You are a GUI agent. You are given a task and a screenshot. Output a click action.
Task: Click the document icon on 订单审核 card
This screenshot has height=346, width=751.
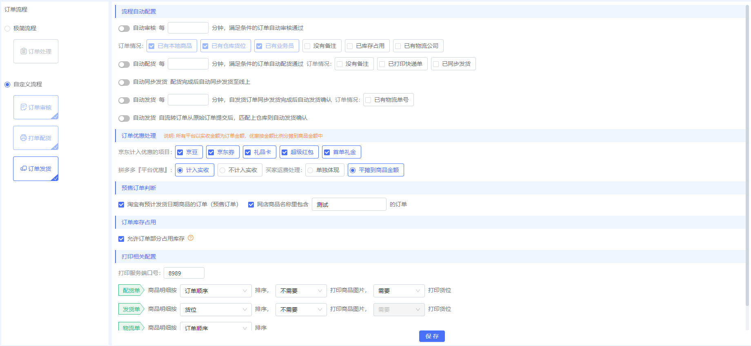pos(24,107)
